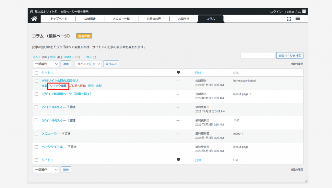Click the search input field for pages
332x188 pixels.
click(258, 56)
